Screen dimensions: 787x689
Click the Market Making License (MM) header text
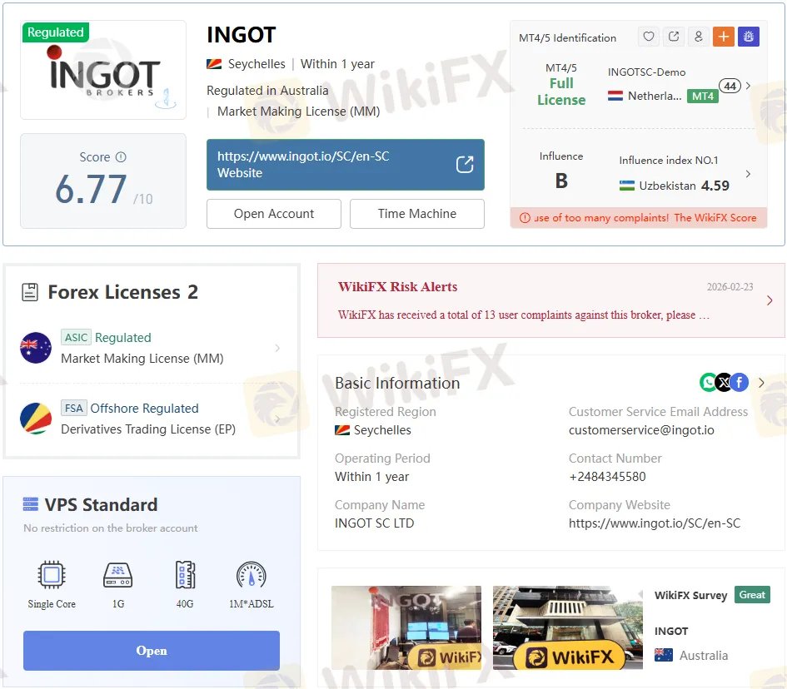coord(298,112)
